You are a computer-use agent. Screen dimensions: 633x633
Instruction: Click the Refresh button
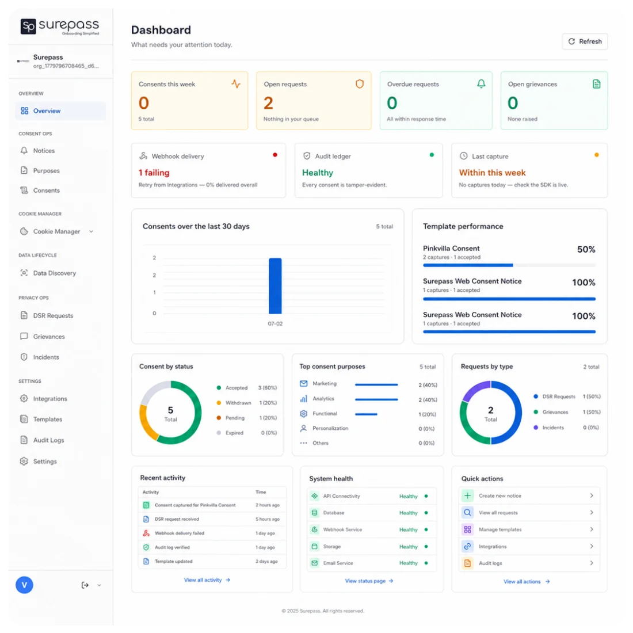click(585, 41)
